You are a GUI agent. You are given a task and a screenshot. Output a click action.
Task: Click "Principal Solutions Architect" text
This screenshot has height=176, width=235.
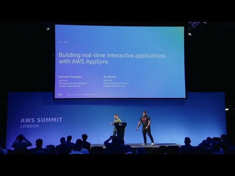click(73, 83)
